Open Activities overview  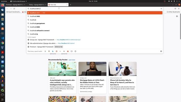pos(4,1)
